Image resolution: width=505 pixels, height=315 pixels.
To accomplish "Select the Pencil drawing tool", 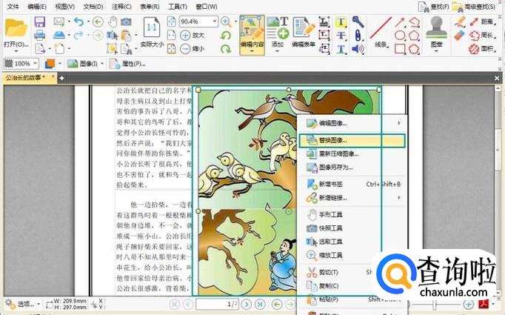I will (460, 21).
